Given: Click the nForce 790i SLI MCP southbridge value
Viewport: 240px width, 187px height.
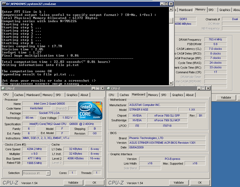Looking at the screenshot, I should click(167, 120).
